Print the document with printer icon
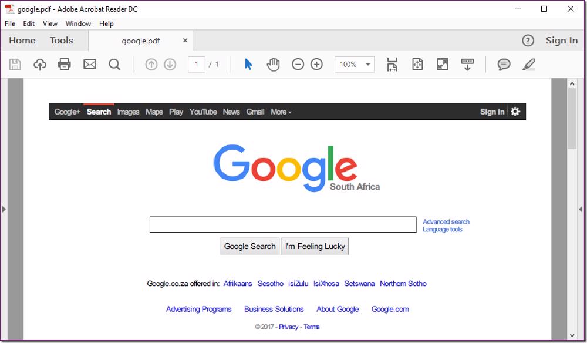The height and width of the screenshot is (343, 587). [65, 65]
